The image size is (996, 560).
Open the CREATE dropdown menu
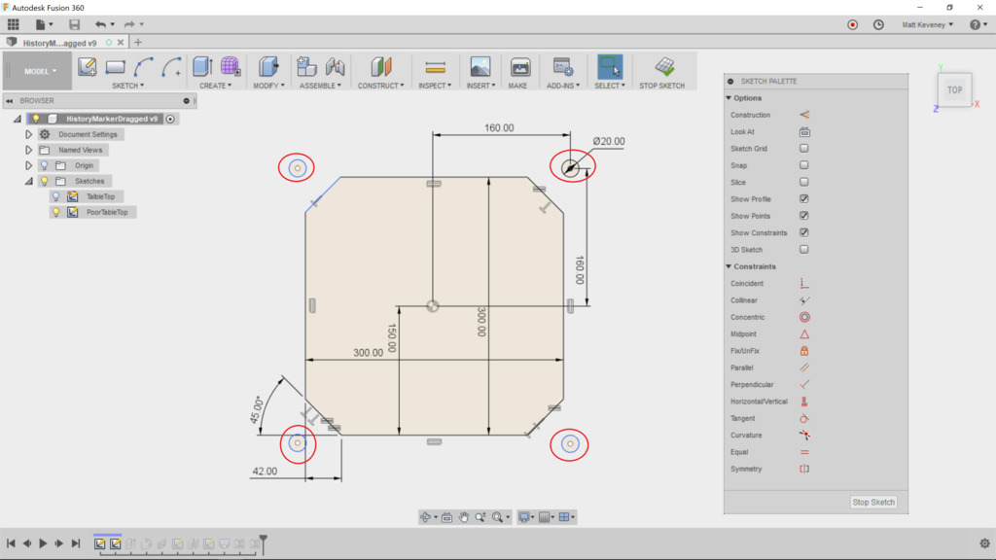216,85
